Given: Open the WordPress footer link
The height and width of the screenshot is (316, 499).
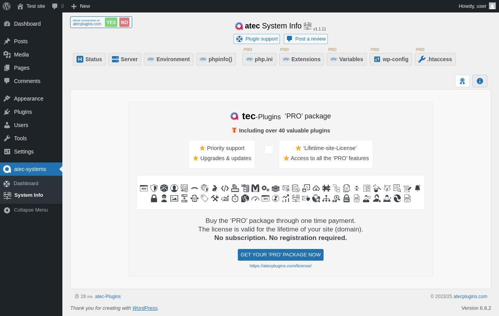Looking at the screenshot, I should 145,308.
